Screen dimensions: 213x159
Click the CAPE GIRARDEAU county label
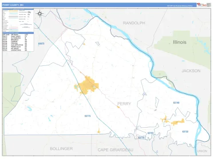click(x=115, y=150)
